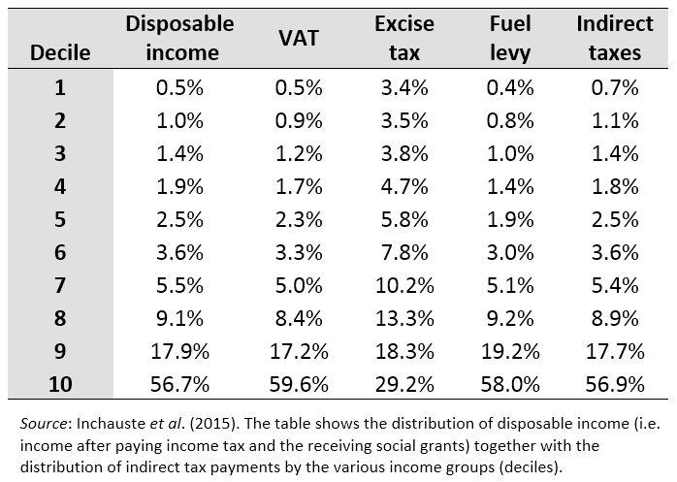Select the decile 1 row label
This screenshot has width=677, height=482.
tap(60, 88)
